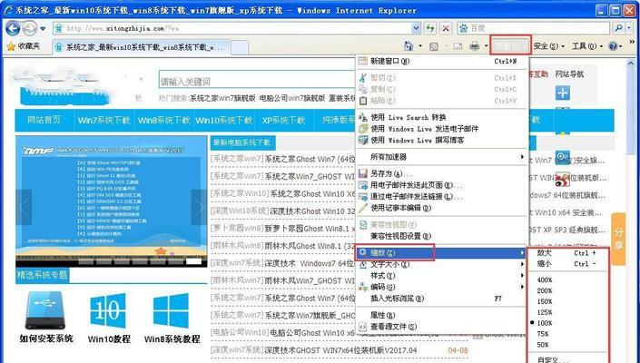640x363 pixels.
Task: Click the Win8系统教程 logo icon
Action: [171, 310]
